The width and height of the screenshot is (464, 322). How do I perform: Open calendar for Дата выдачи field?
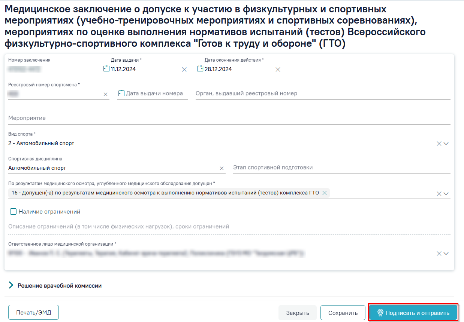click(106, 69)
